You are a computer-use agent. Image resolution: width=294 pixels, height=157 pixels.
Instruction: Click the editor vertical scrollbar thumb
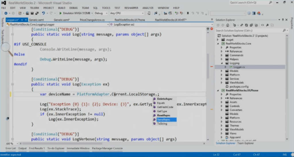(x=208, y=66)
